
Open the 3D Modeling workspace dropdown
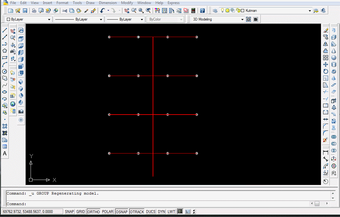(x=243, y=19)
